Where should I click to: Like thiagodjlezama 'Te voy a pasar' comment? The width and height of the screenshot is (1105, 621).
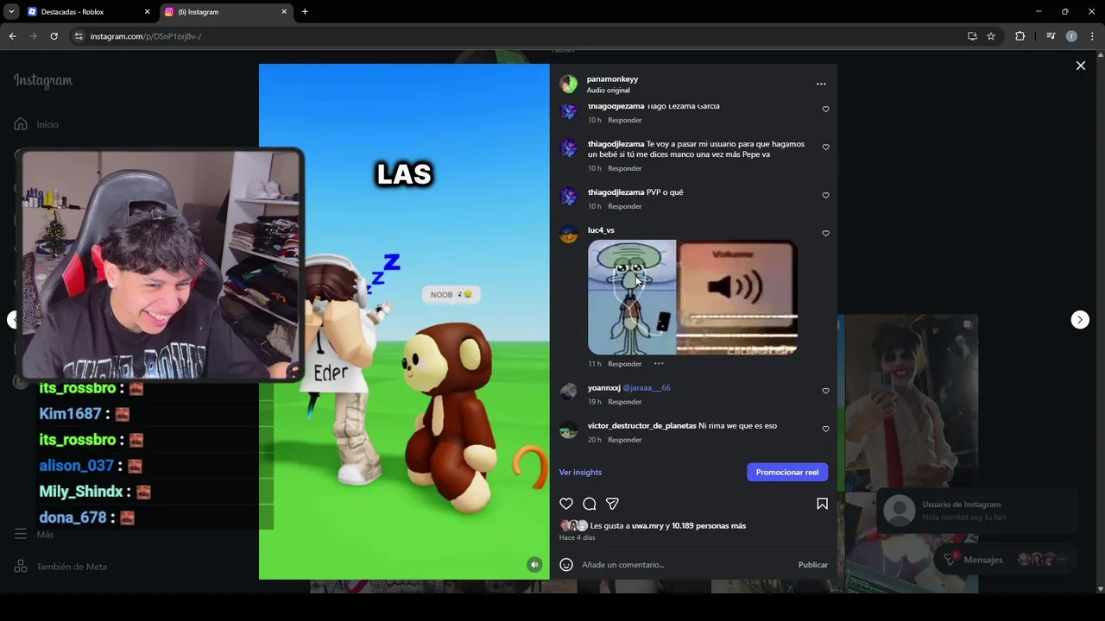(x=825, y=147)
